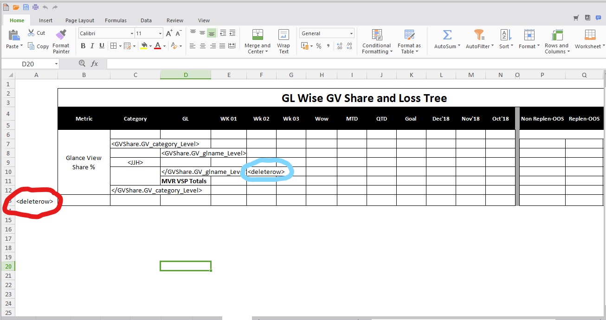This screenshot has height=320, width=606.
Task: Open the Name Box D20 dropdown arrow
Action: click(x=55, y=64)
